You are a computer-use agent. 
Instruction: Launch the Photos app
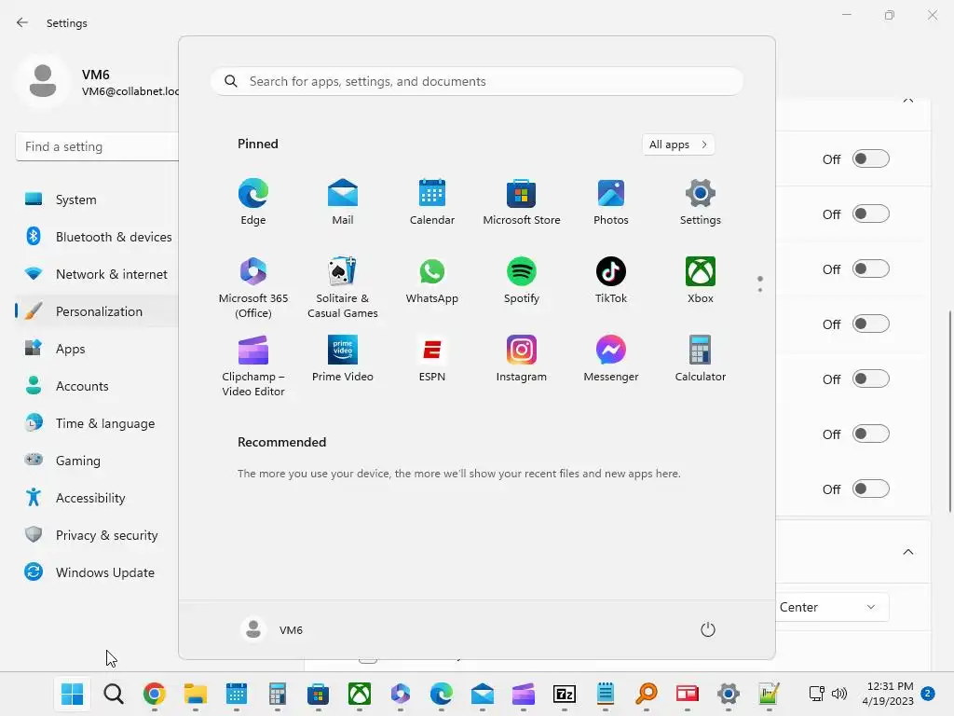[x=611, y=202]
